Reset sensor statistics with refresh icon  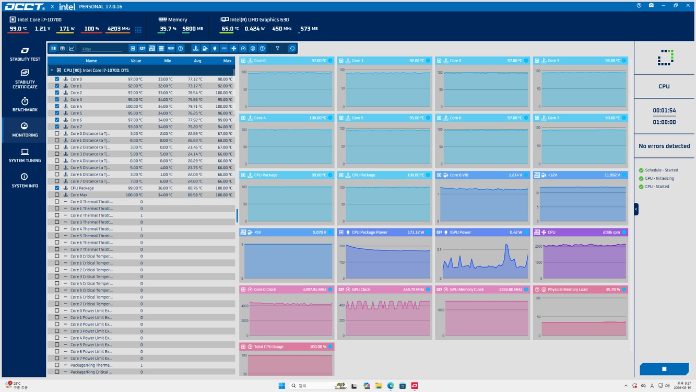292,49
